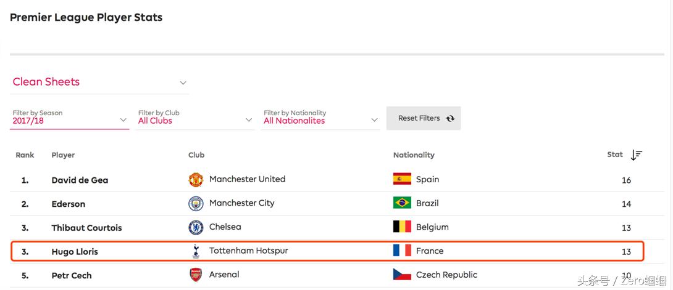The image size is (673, 290).
Task: Click the Belgium flag icon
Action: pos(402,227)
